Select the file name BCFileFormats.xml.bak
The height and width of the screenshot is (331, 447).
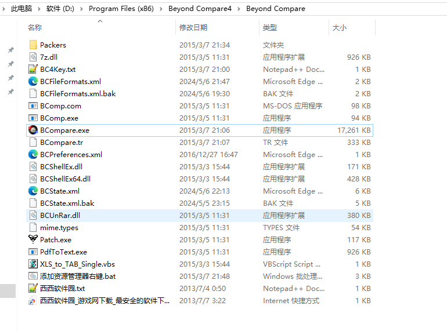tap(78, 94)
